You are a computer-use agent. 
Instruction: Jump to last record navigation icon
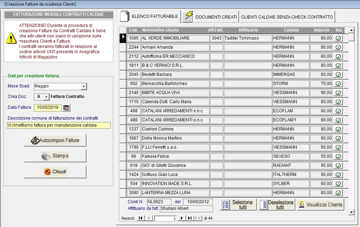[x=189, y=218]
